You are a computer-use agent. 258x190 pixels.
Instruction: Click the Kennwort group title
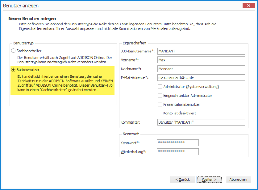pos(131,134)
